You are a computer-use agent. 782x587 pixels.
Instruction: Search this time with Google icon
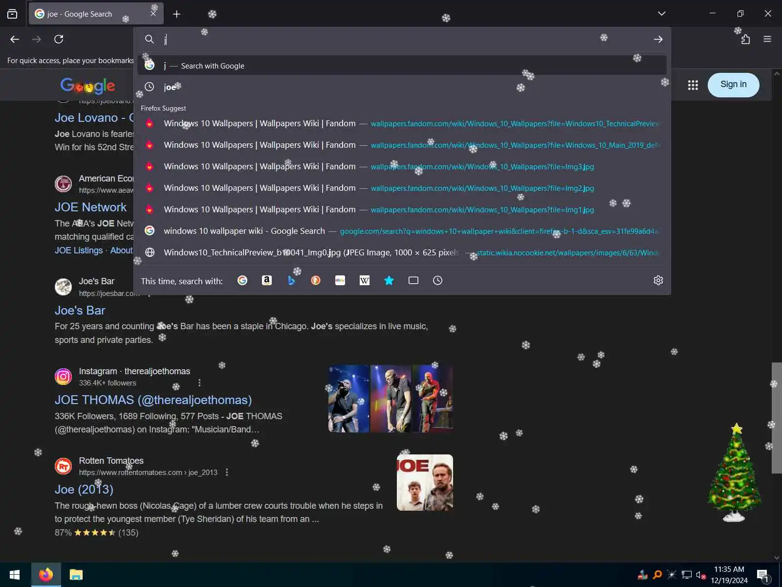click(x=242, y=280)
